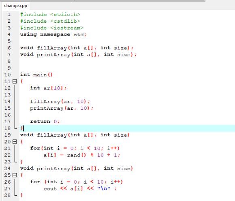Select the change.cpp tab
Viewport: 235px width, 201px height.
point(15,6)
